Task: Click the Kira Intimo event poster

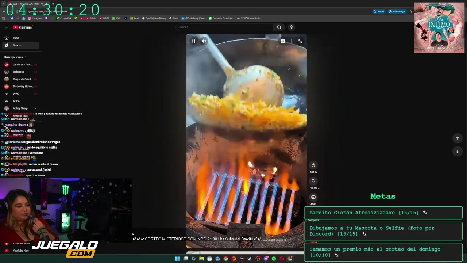Action: pyautogui.click(x=439, y=28)
